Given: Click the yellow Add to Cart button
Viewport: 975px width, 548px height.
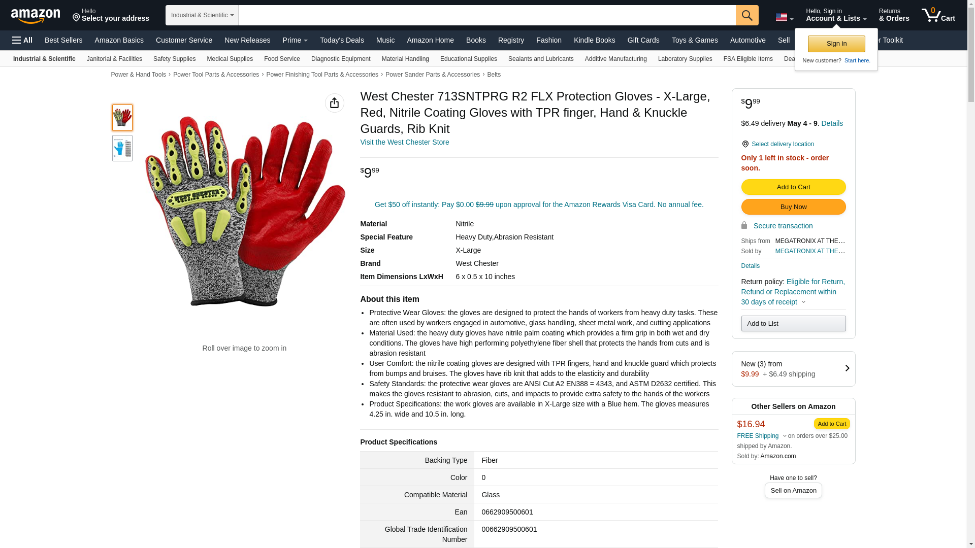Looking at the screenshot, I should tap(793, 187).
